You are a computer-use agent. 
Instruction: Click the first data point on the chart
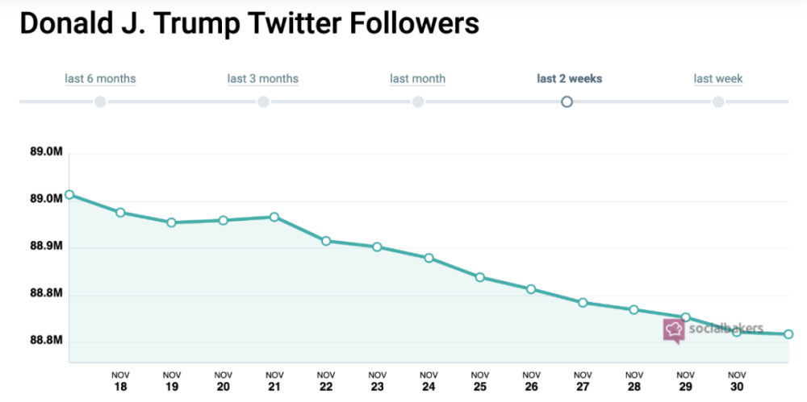coord(69,194)
